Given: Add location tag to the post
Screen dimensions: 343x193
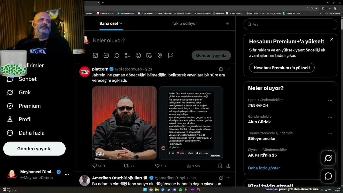Looking at the screenshot, I should 160,55.
